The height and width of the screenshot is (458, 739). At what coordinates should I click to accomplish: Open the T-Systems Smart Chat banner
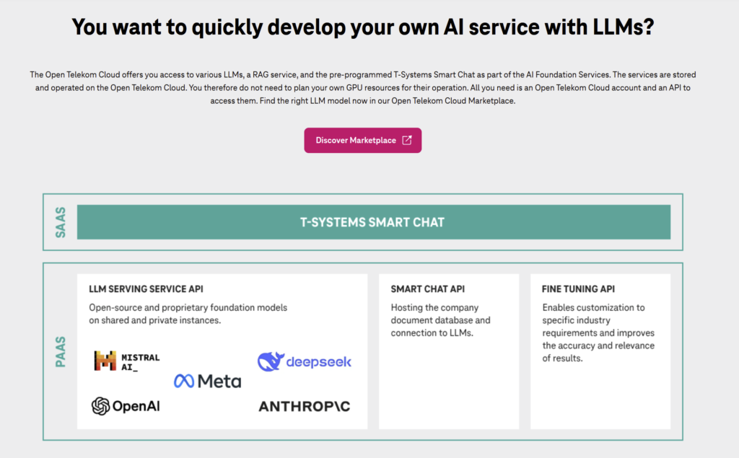[x=374, y=222]
